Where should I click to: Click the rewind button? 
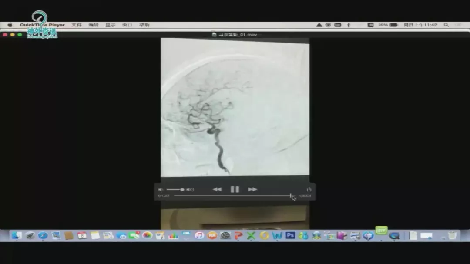point(217,189)
